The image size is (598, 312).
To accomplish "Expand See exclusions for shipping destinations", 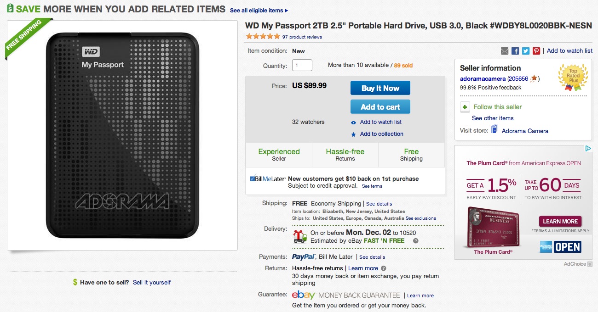I will (x=420, y=218).
